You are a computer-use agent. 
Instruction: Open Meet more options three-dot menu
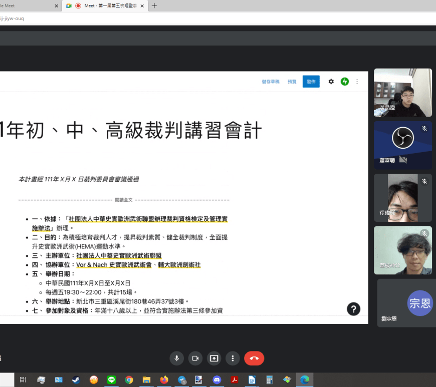coord(233,358)
